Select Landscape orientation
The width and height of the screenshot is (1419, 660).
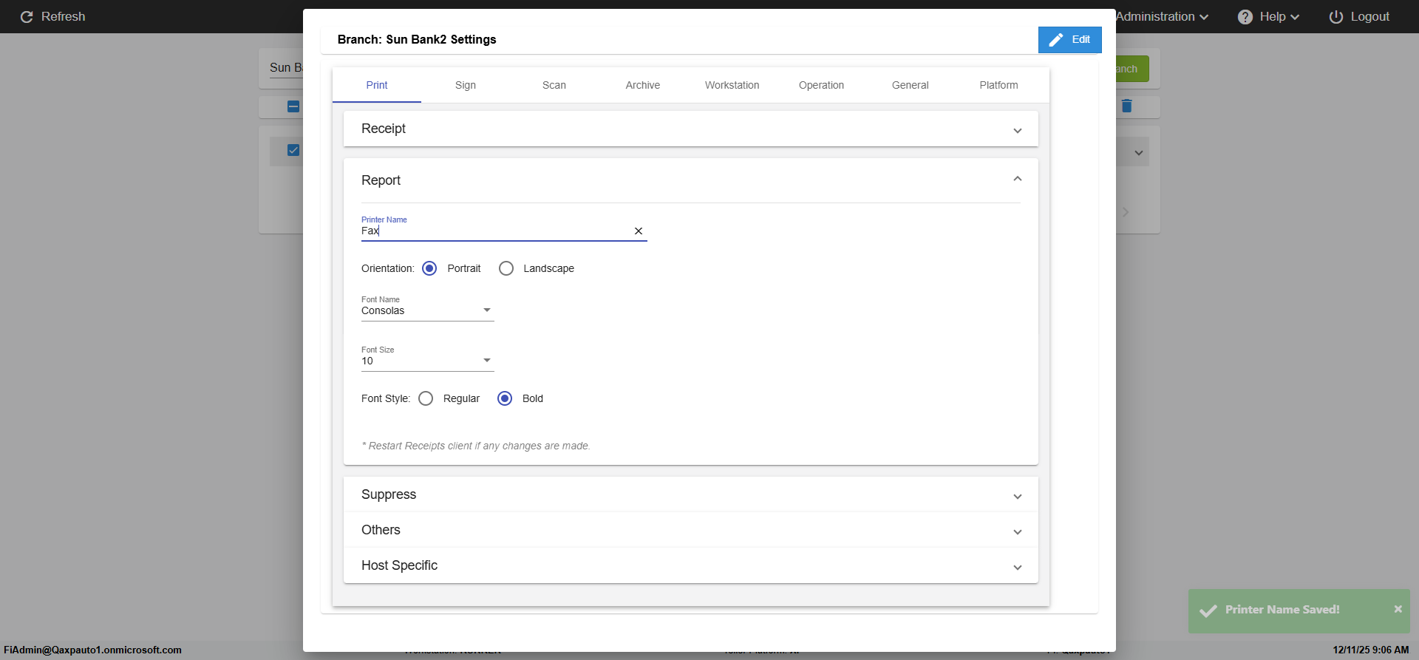tap(506, 268)
